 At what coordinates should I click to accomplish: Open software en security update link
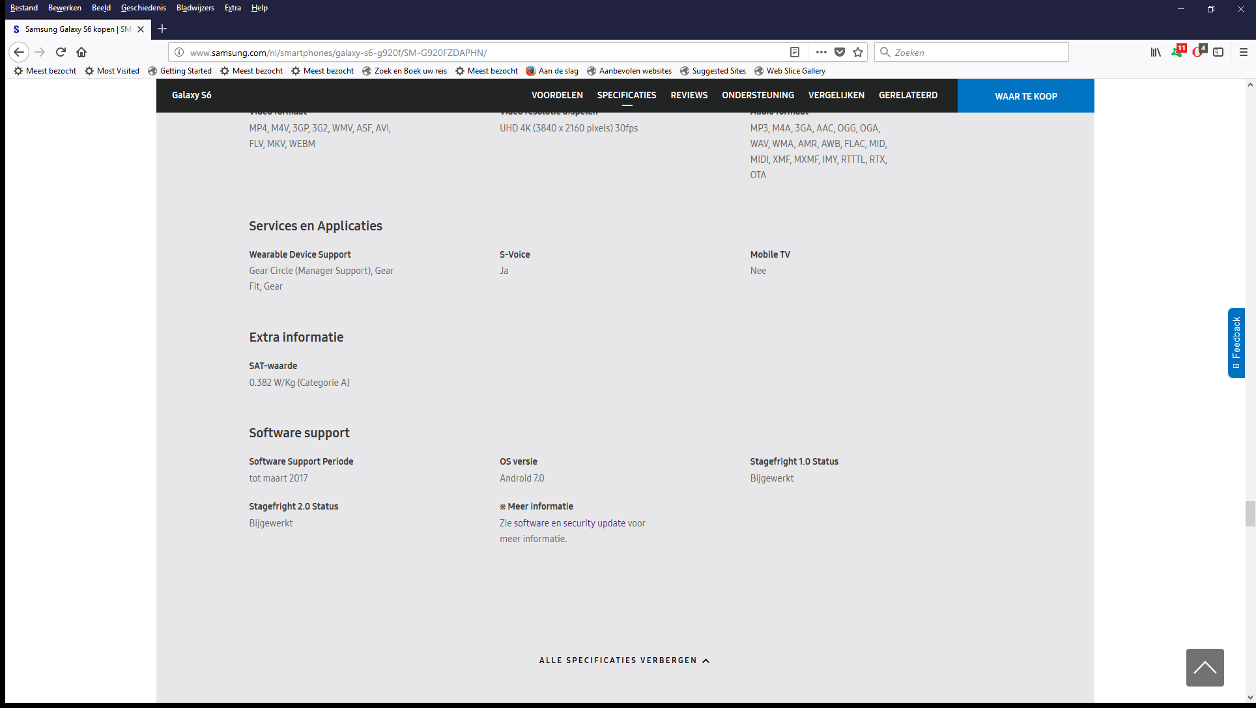(569, 523)
